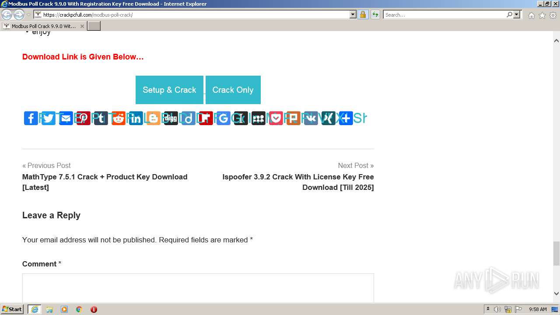
Task: Open the Windows Start menu
Action: pyautogui.click(x=12, y=309)
